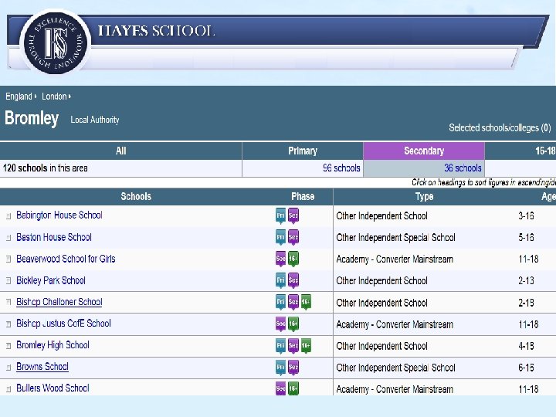This screenshot has width=556, height=417.
Task: Click the purple Sec icon for Bishop Justus CofE School
Action: [280, 324]
